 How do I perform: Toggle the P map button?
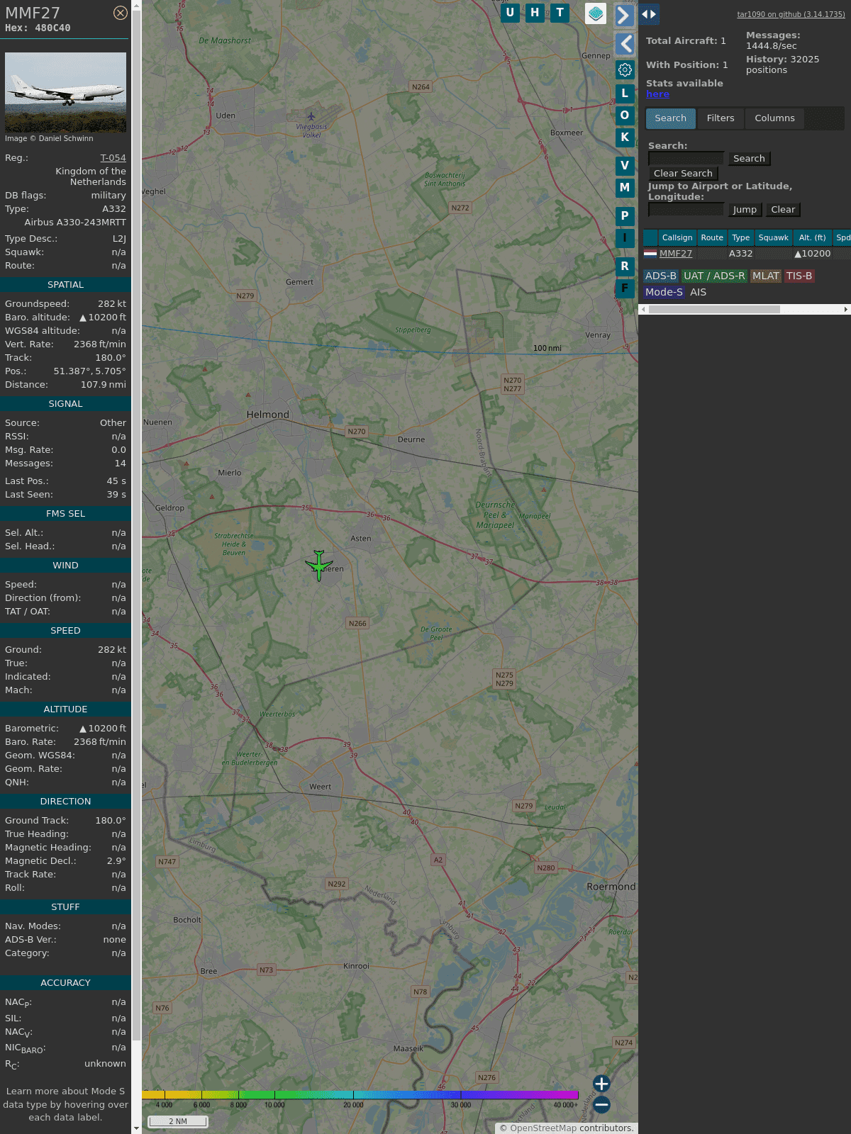(625, 215)
